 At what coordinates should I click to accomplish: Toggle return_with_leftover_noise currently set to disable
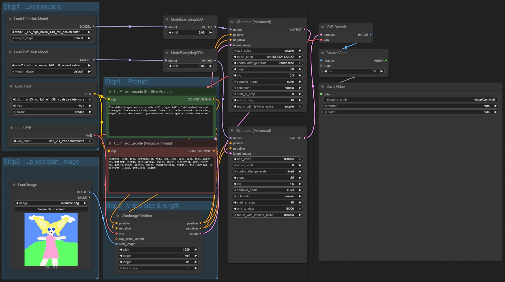point(267,215)
